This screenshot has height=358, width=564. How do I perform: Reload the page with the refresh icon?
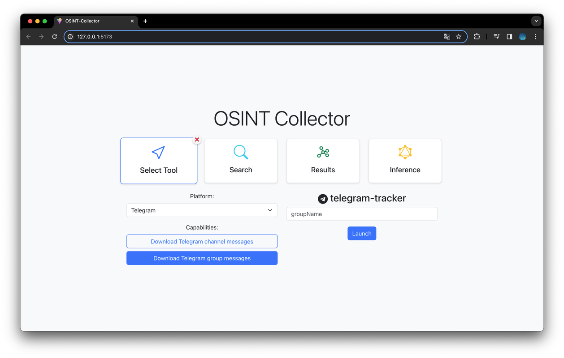[55, 37]
